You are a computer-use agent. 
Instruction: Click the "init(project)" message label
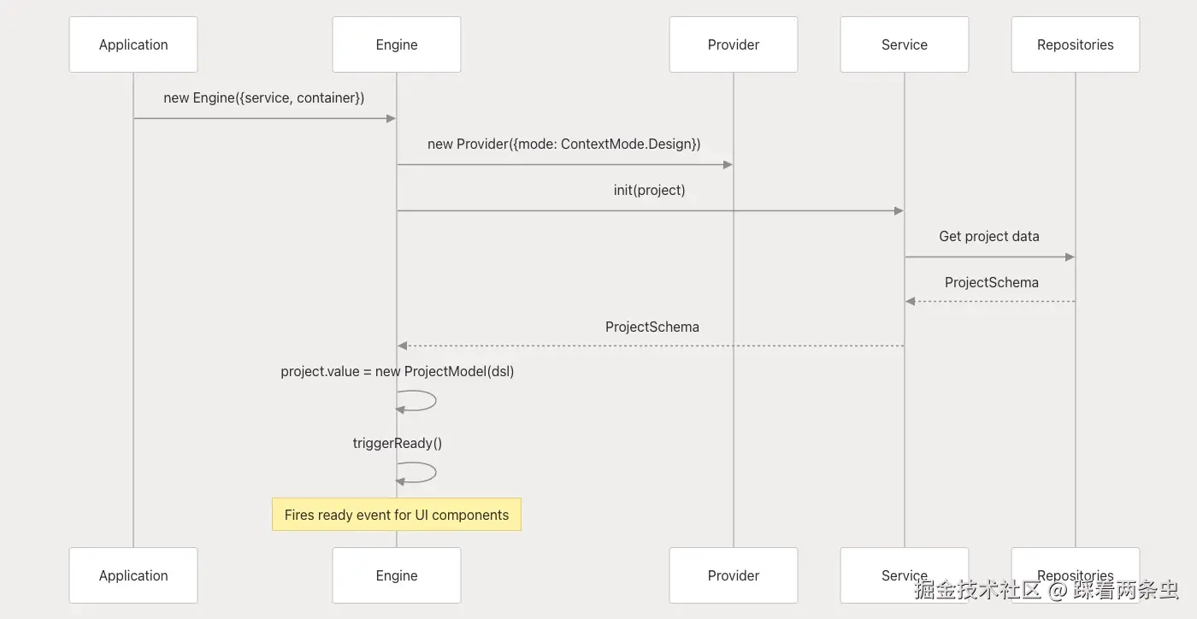(650, 190)
